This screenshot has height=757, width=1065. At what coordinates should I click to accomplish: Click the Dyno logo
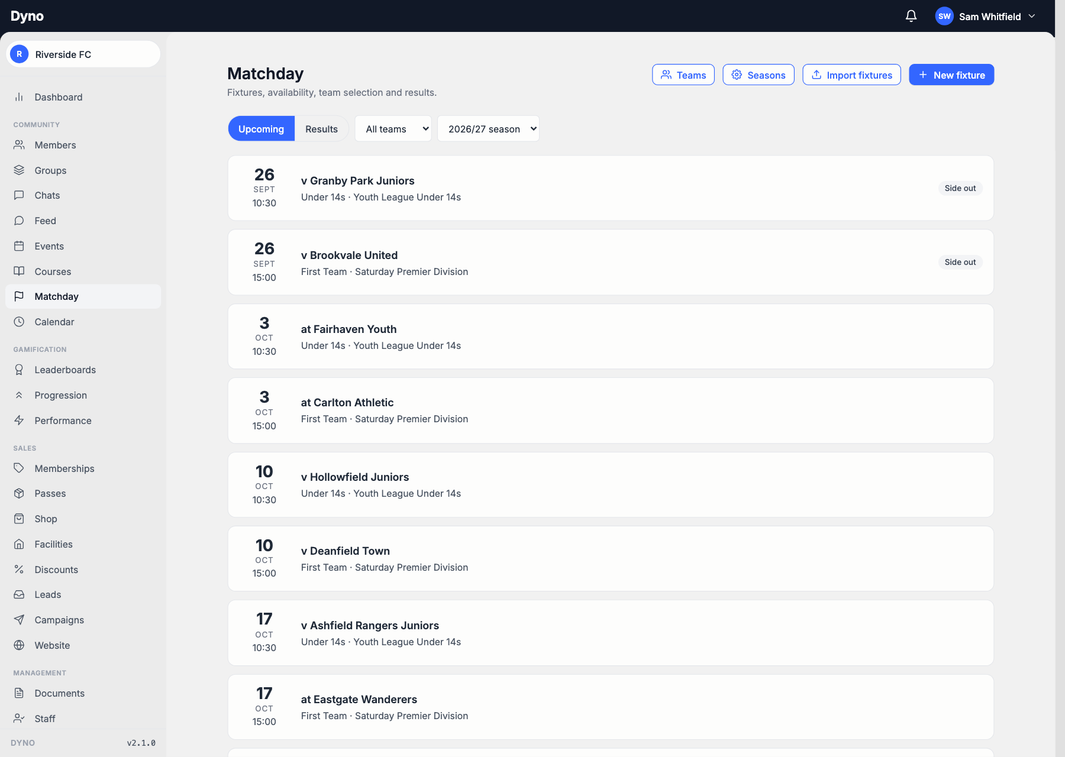pyautogui.click(x=27, y=16)
